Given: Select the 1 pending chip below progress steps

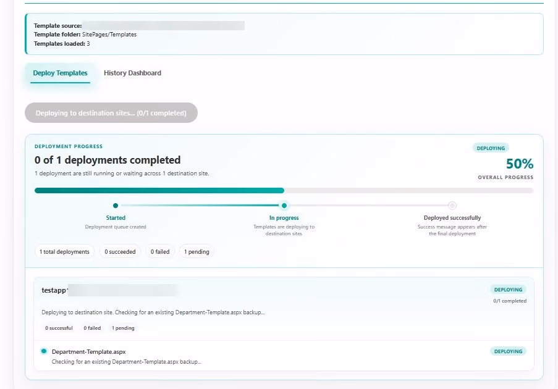Looking at the screenshot, I should click(x=197, y=252).
